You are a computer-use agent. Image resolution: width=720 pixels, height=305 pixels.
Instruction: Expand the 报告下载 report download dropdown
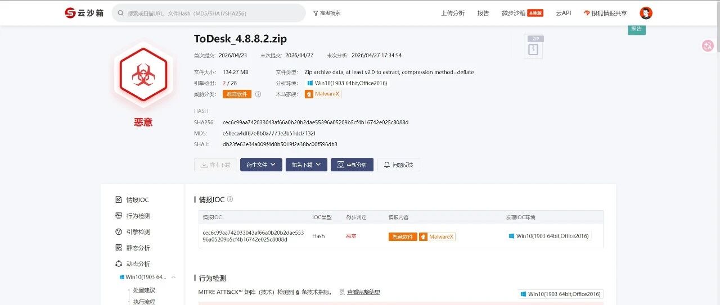pos(307,165)
